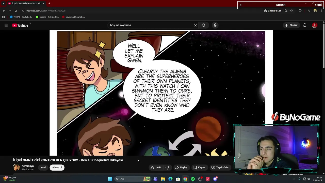This screenshot has width=325, height=183.
Task: Open Keremkya channel avatar
Action: point(16,167)
